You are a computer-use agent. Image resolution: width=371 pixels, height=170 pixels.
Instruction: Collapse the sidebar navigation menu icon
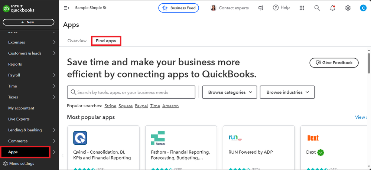pos(66,8)
